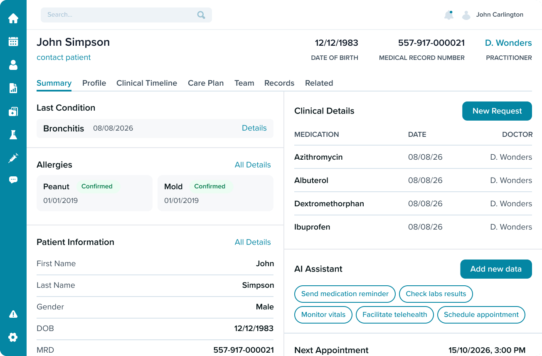Open All Details for Patient Information
The height and width of the screenshot is (356, 542).
[x=253, y=242]
